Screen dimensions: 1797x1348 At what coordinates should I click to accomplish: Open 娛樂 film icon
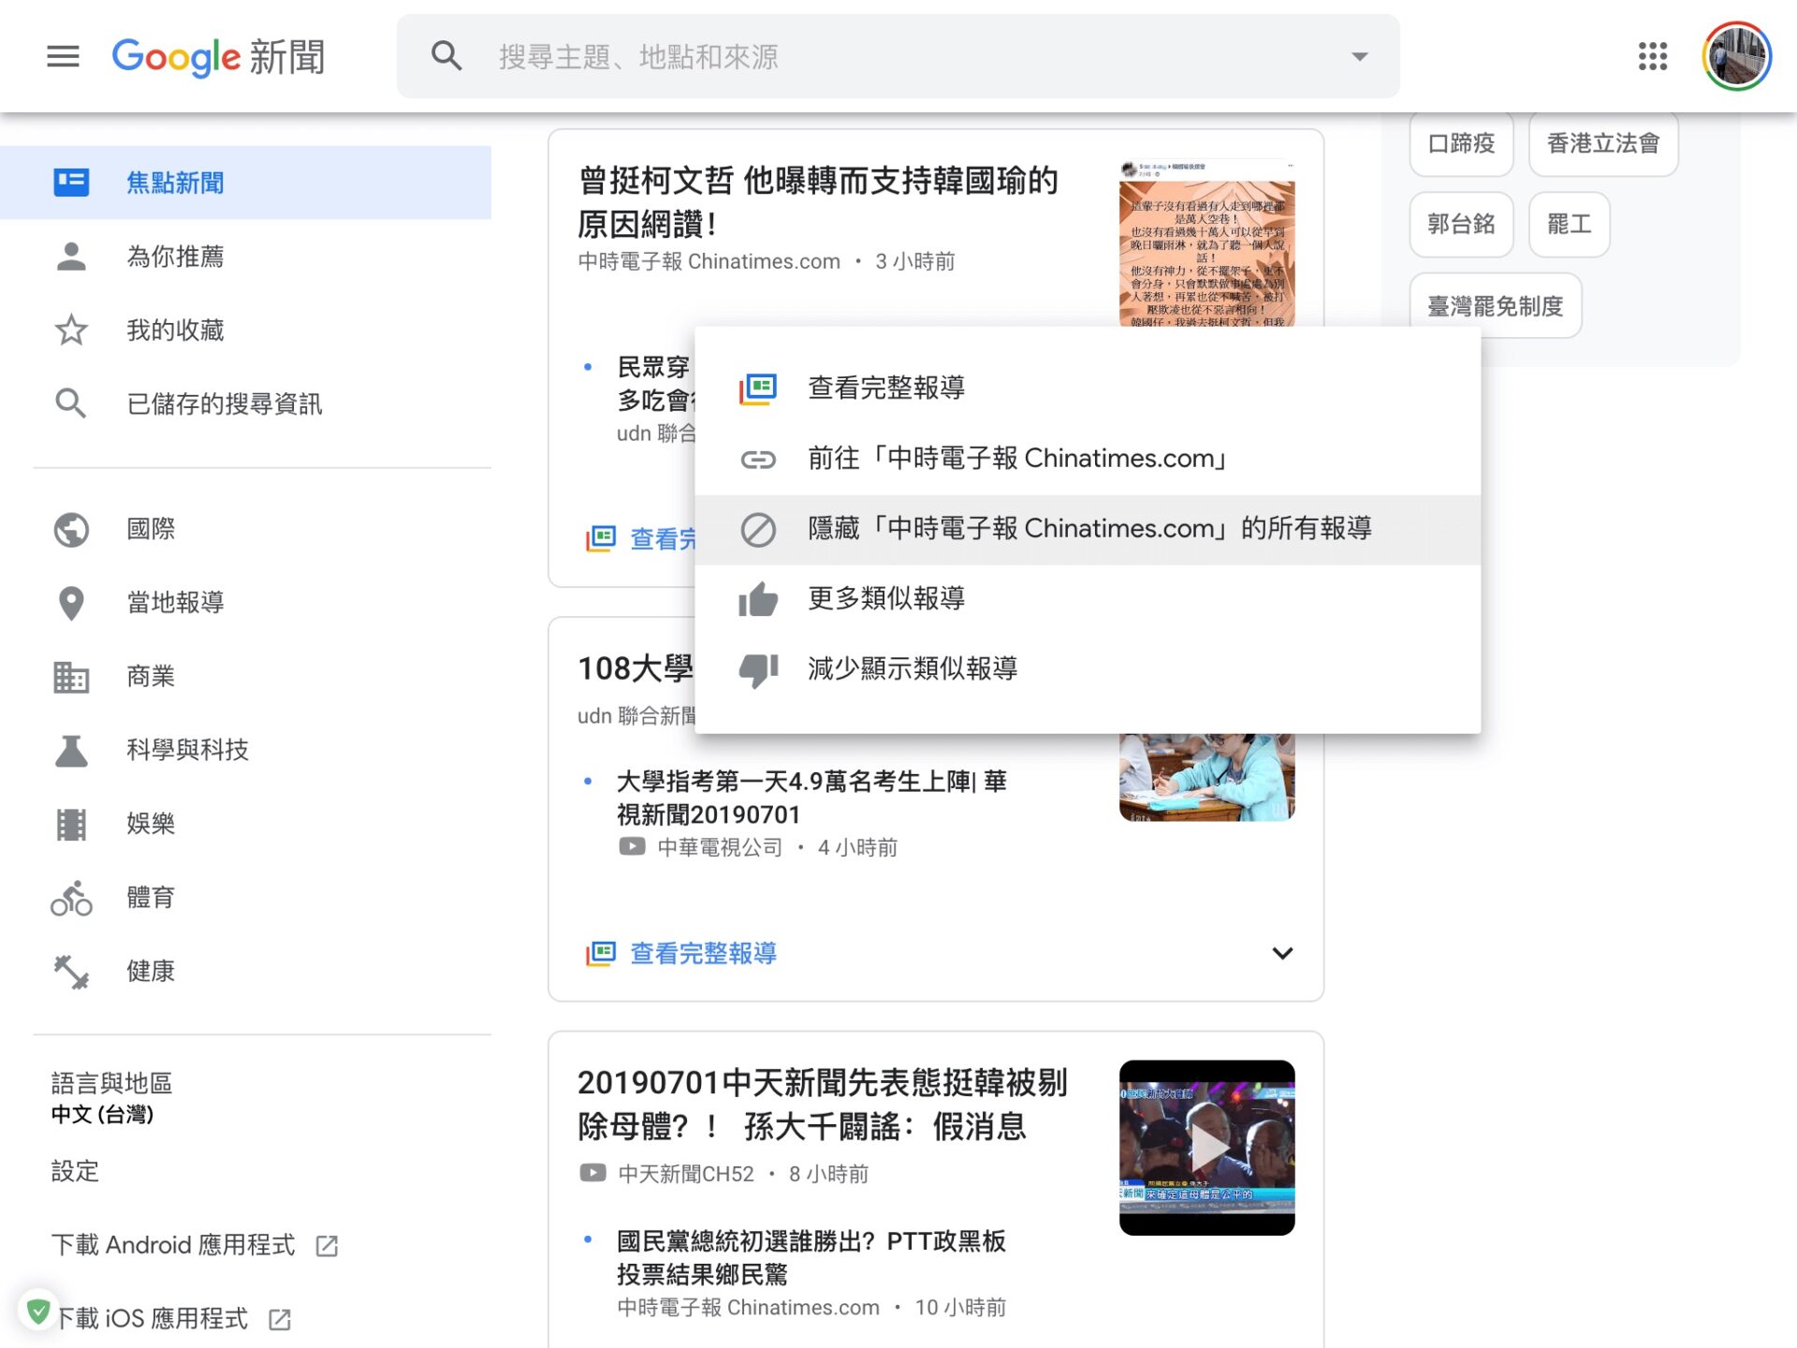click(x=71, y=824)
